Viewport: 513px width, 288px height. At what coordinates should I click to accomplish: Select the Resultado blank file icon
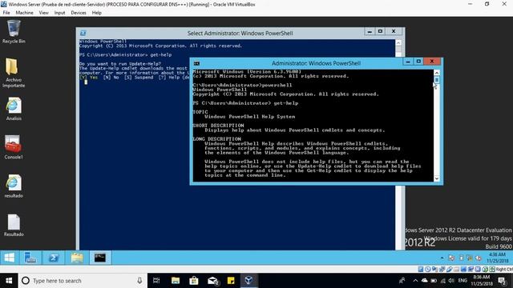(x=14, y=225)
